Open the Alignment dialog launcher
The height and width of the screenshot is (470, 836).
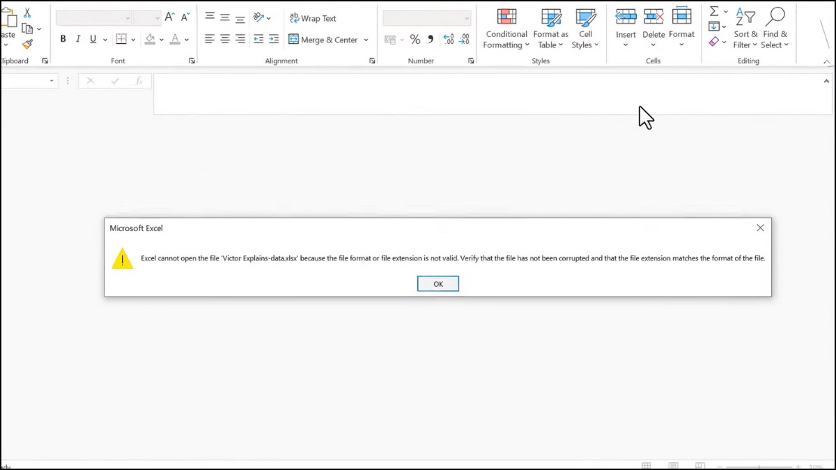coord(372,61)
